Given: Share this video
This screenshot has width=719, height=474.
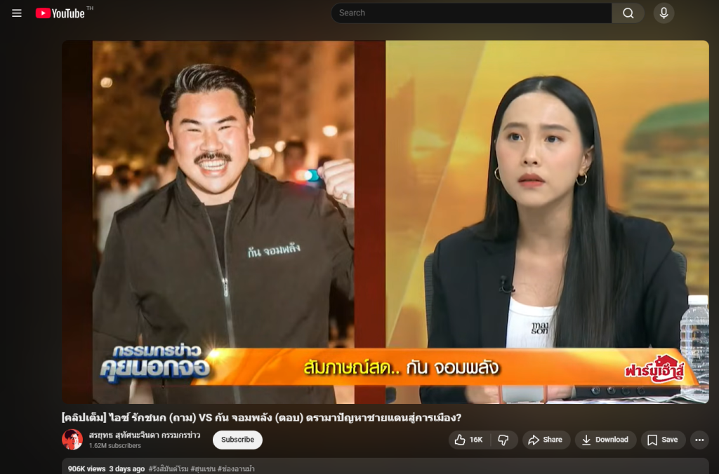Looking at the screenshot, I should tap(545, 440).
